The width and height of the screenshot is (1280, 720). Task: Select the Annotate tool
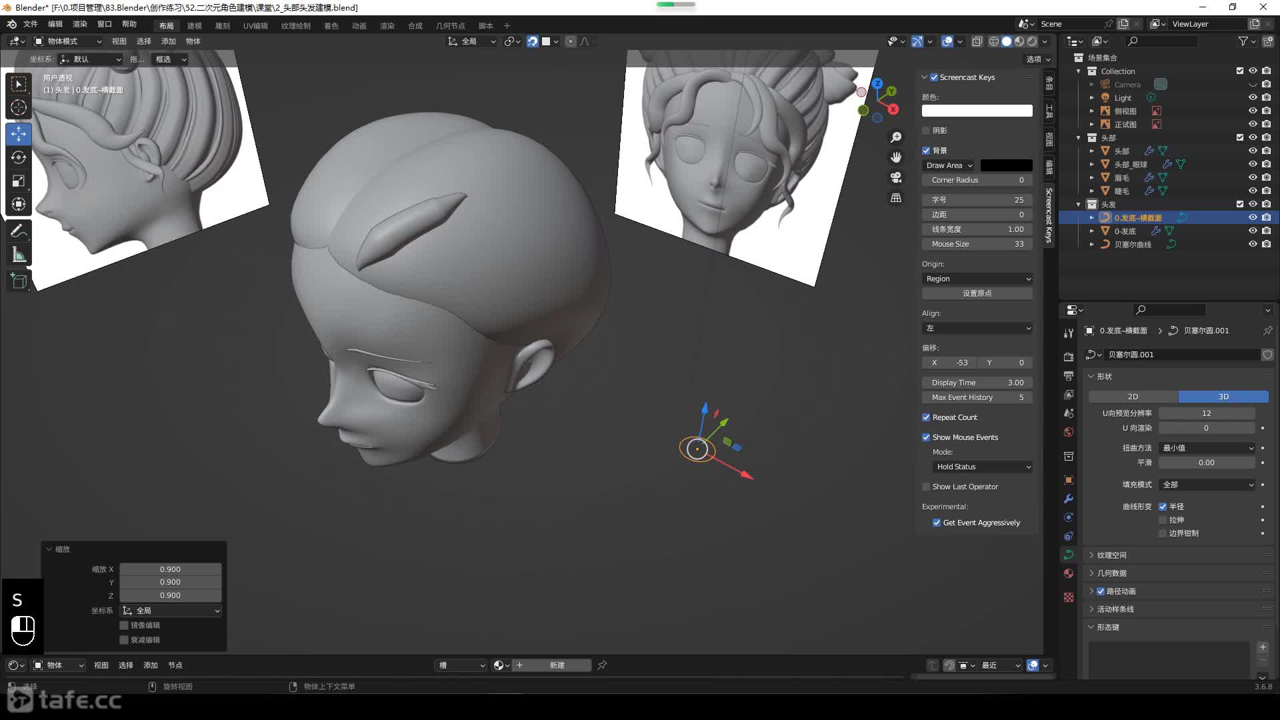(19, 231)
